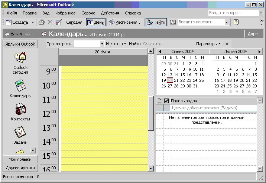Open the Просмотреть combo box dropdown
This screenshot has height=183, width=266.
102,44
